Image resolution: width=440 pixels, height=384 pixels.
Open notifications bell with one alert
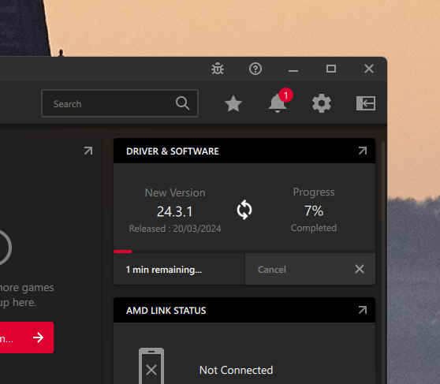click(278, 103)
